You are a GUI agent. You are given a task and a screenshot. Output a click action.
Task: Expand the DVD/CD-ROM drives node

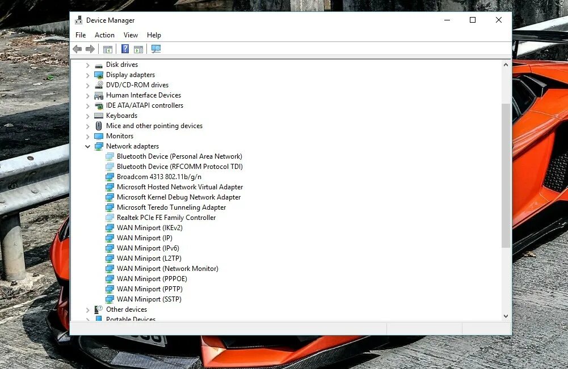[87, 86]
